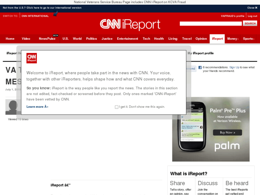The width and height of the screenshot is (260, 195).
Task: Click the 'Be heard' heading
Action: pyautogui.click(x=237, y=183)
